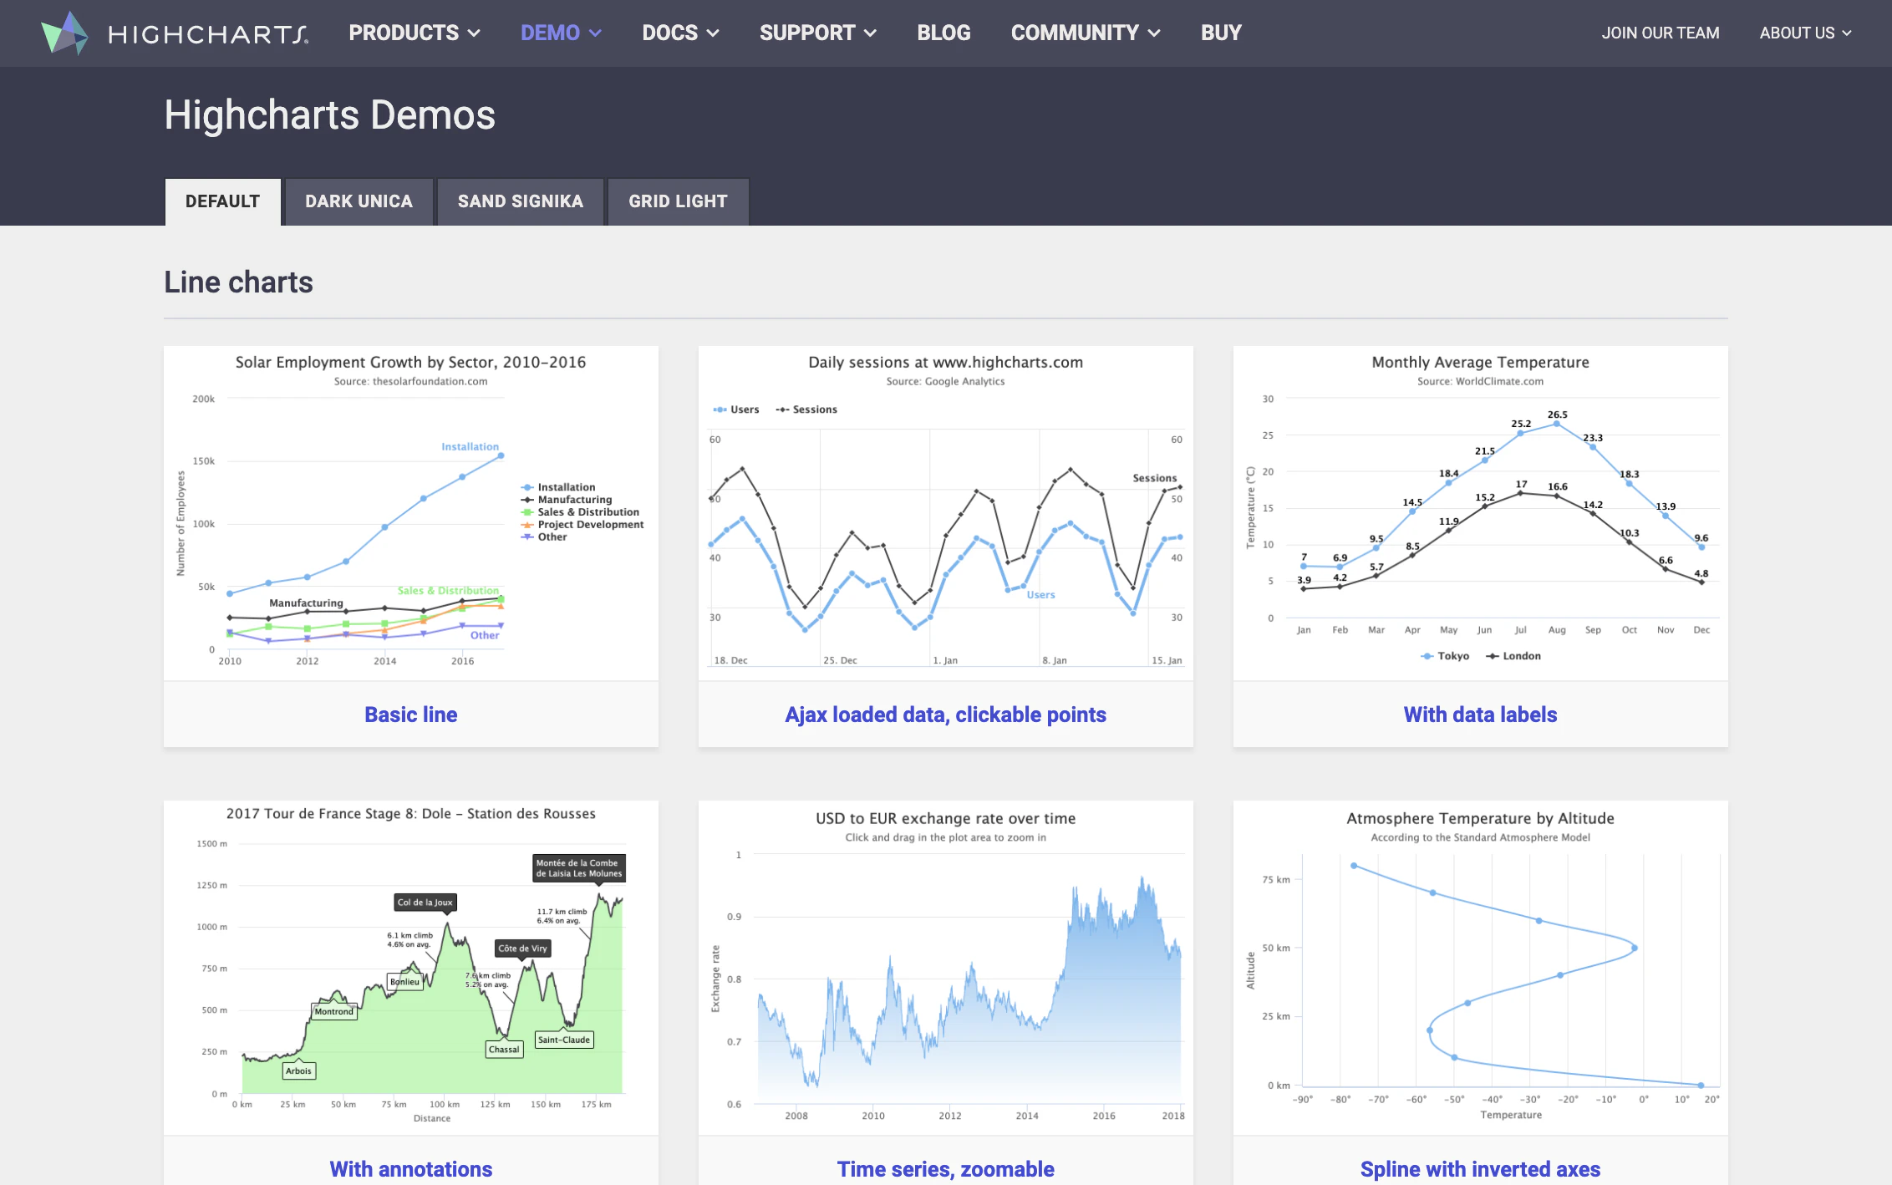Toggle Tokyo series in temperature legend

(1445, 656)
